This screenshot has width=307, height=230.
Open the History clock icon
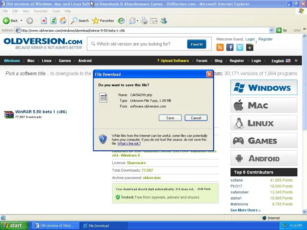[121, 21]
